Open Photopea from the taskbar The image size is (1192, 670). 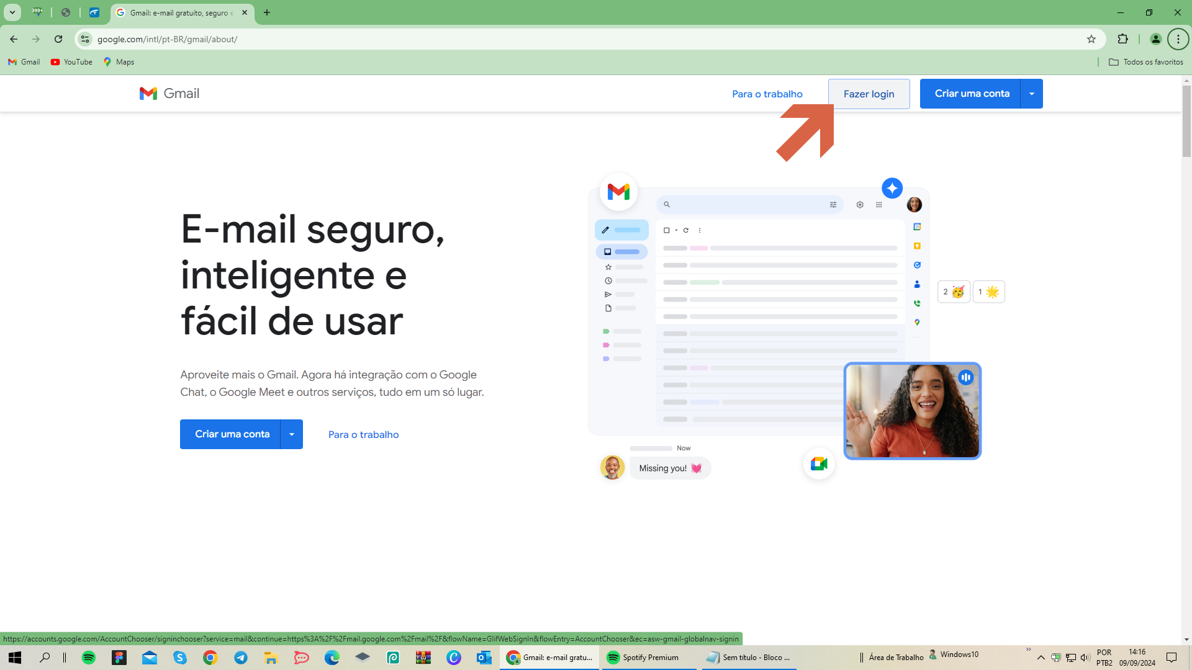point(392,658)
